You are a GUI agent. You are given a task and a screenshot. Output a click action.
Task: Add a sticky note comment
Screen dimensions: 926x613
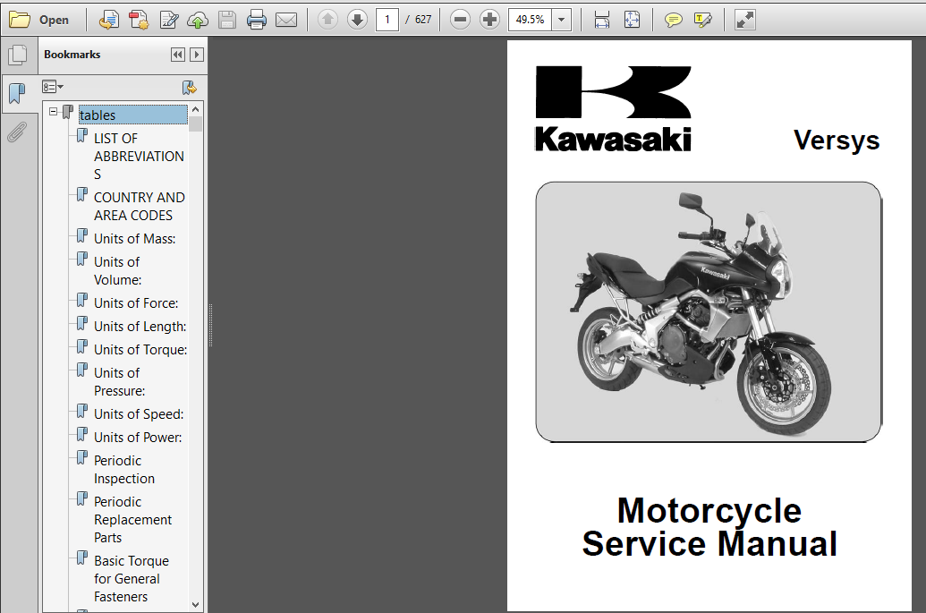[x=673, y=20]
